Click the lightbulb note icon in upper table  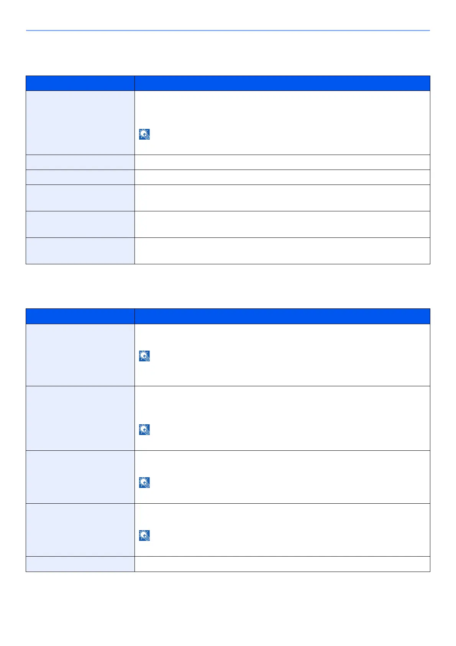pyautogui.click(x=144, y=134)
